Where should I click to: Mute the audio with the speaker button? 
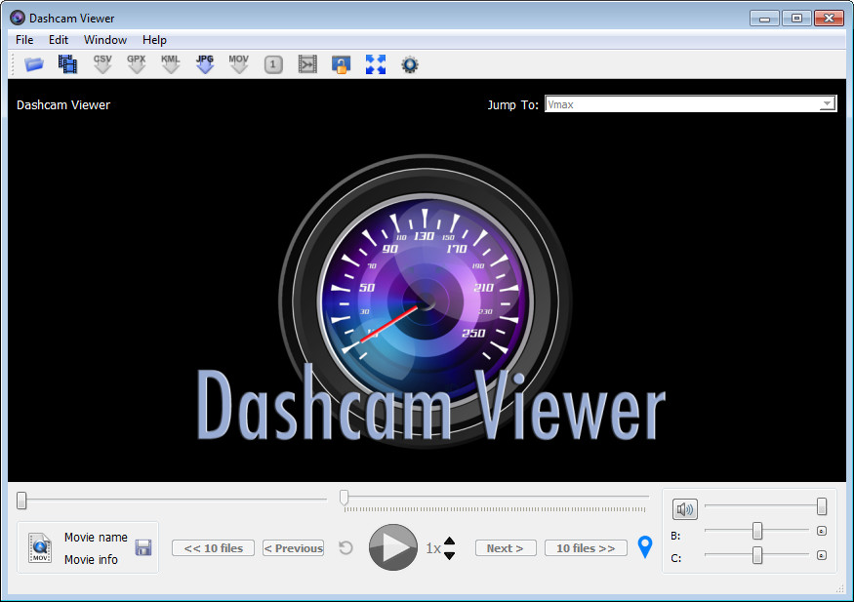684,508
